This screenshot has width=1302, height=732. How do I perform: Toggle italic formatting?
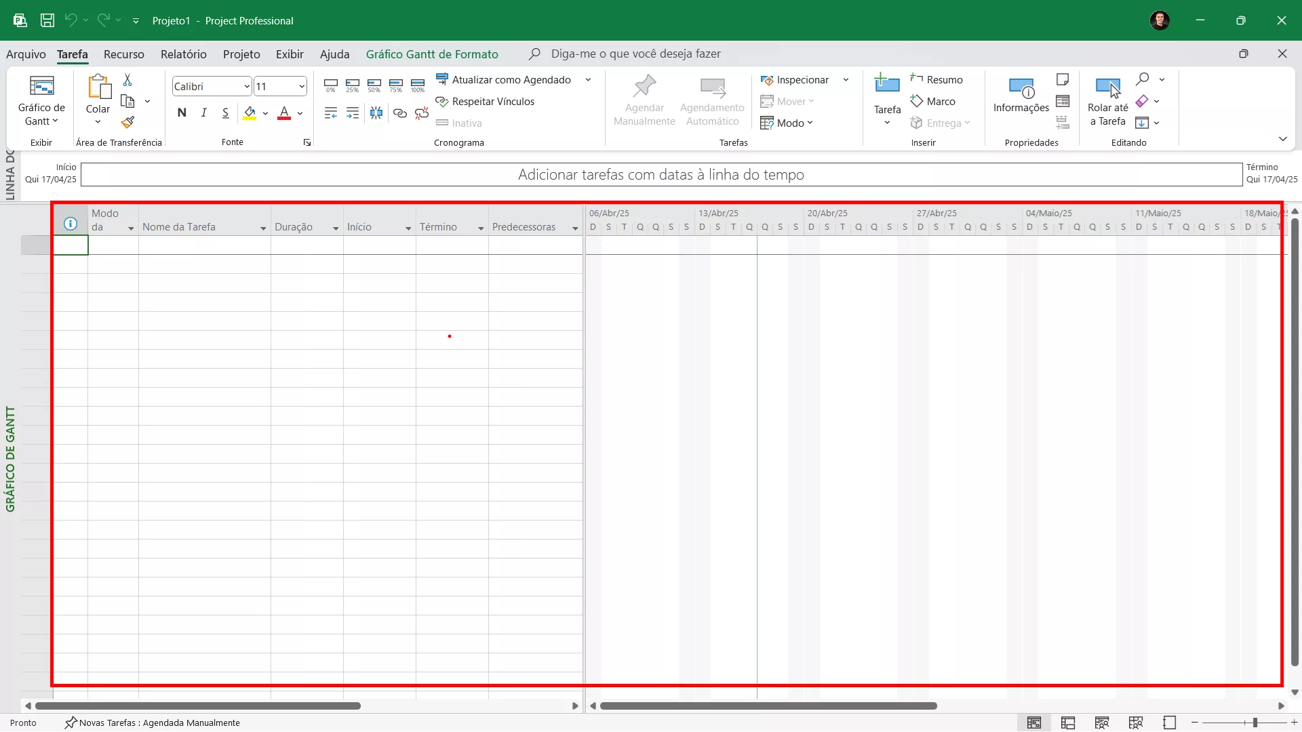203,113
